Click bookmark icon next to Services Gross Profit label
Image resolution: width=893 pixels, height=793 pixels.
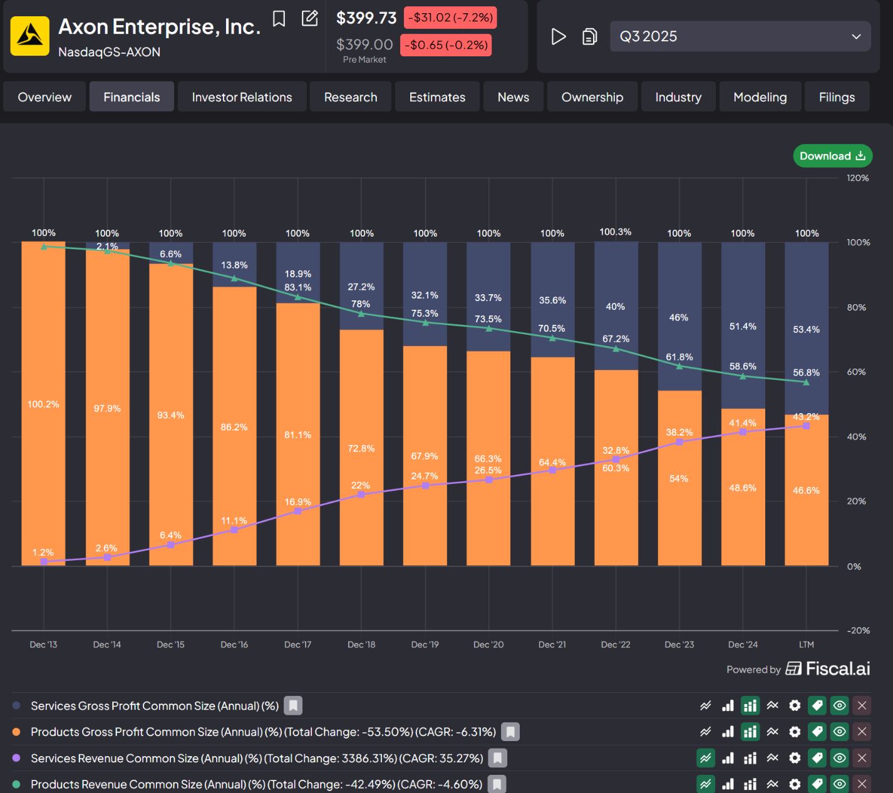tap(293, 706)
